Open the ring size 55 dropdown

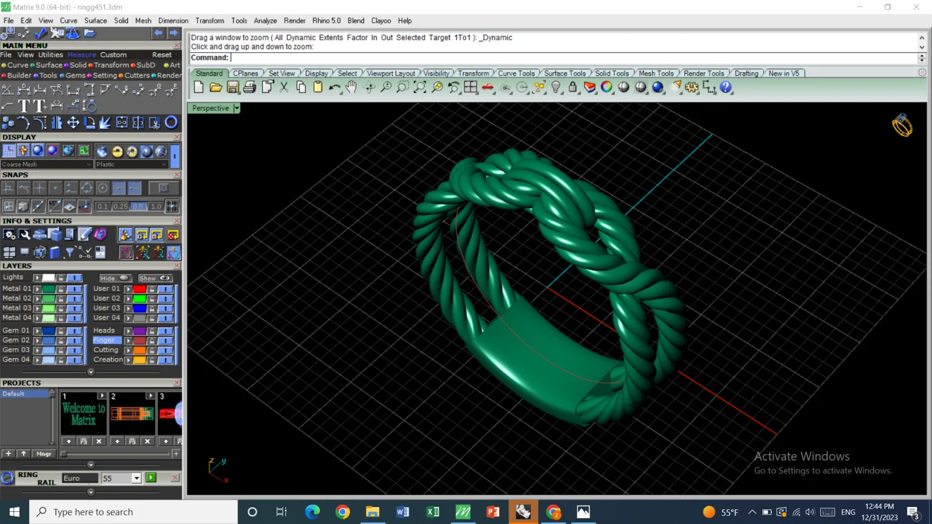coord(136,478)
